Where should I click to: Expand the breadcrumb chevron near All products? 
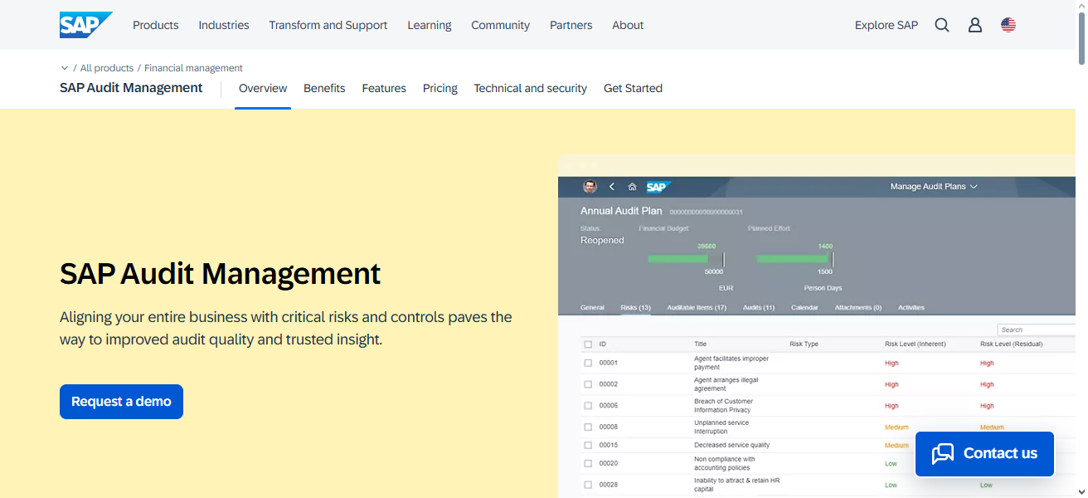coord(65,67)
